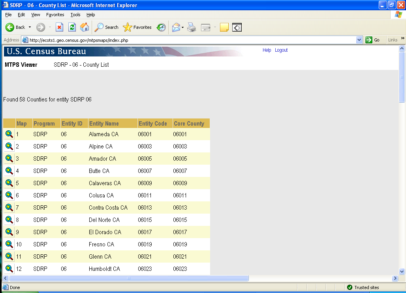Open map viewer for Humboldt CA
Screen dimensions: 406x293
(x=9, y=269)
